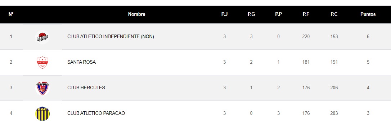Image resolution: width=391 pixels, height=130 pixels.
Task: Click position number 4 in the standings
Action: tap(11, 113)
